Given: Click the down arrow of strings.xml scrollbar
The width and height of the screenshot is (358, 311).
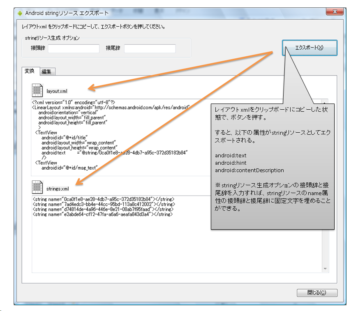Looking at the screenshot, I should [x=325, y=269].
